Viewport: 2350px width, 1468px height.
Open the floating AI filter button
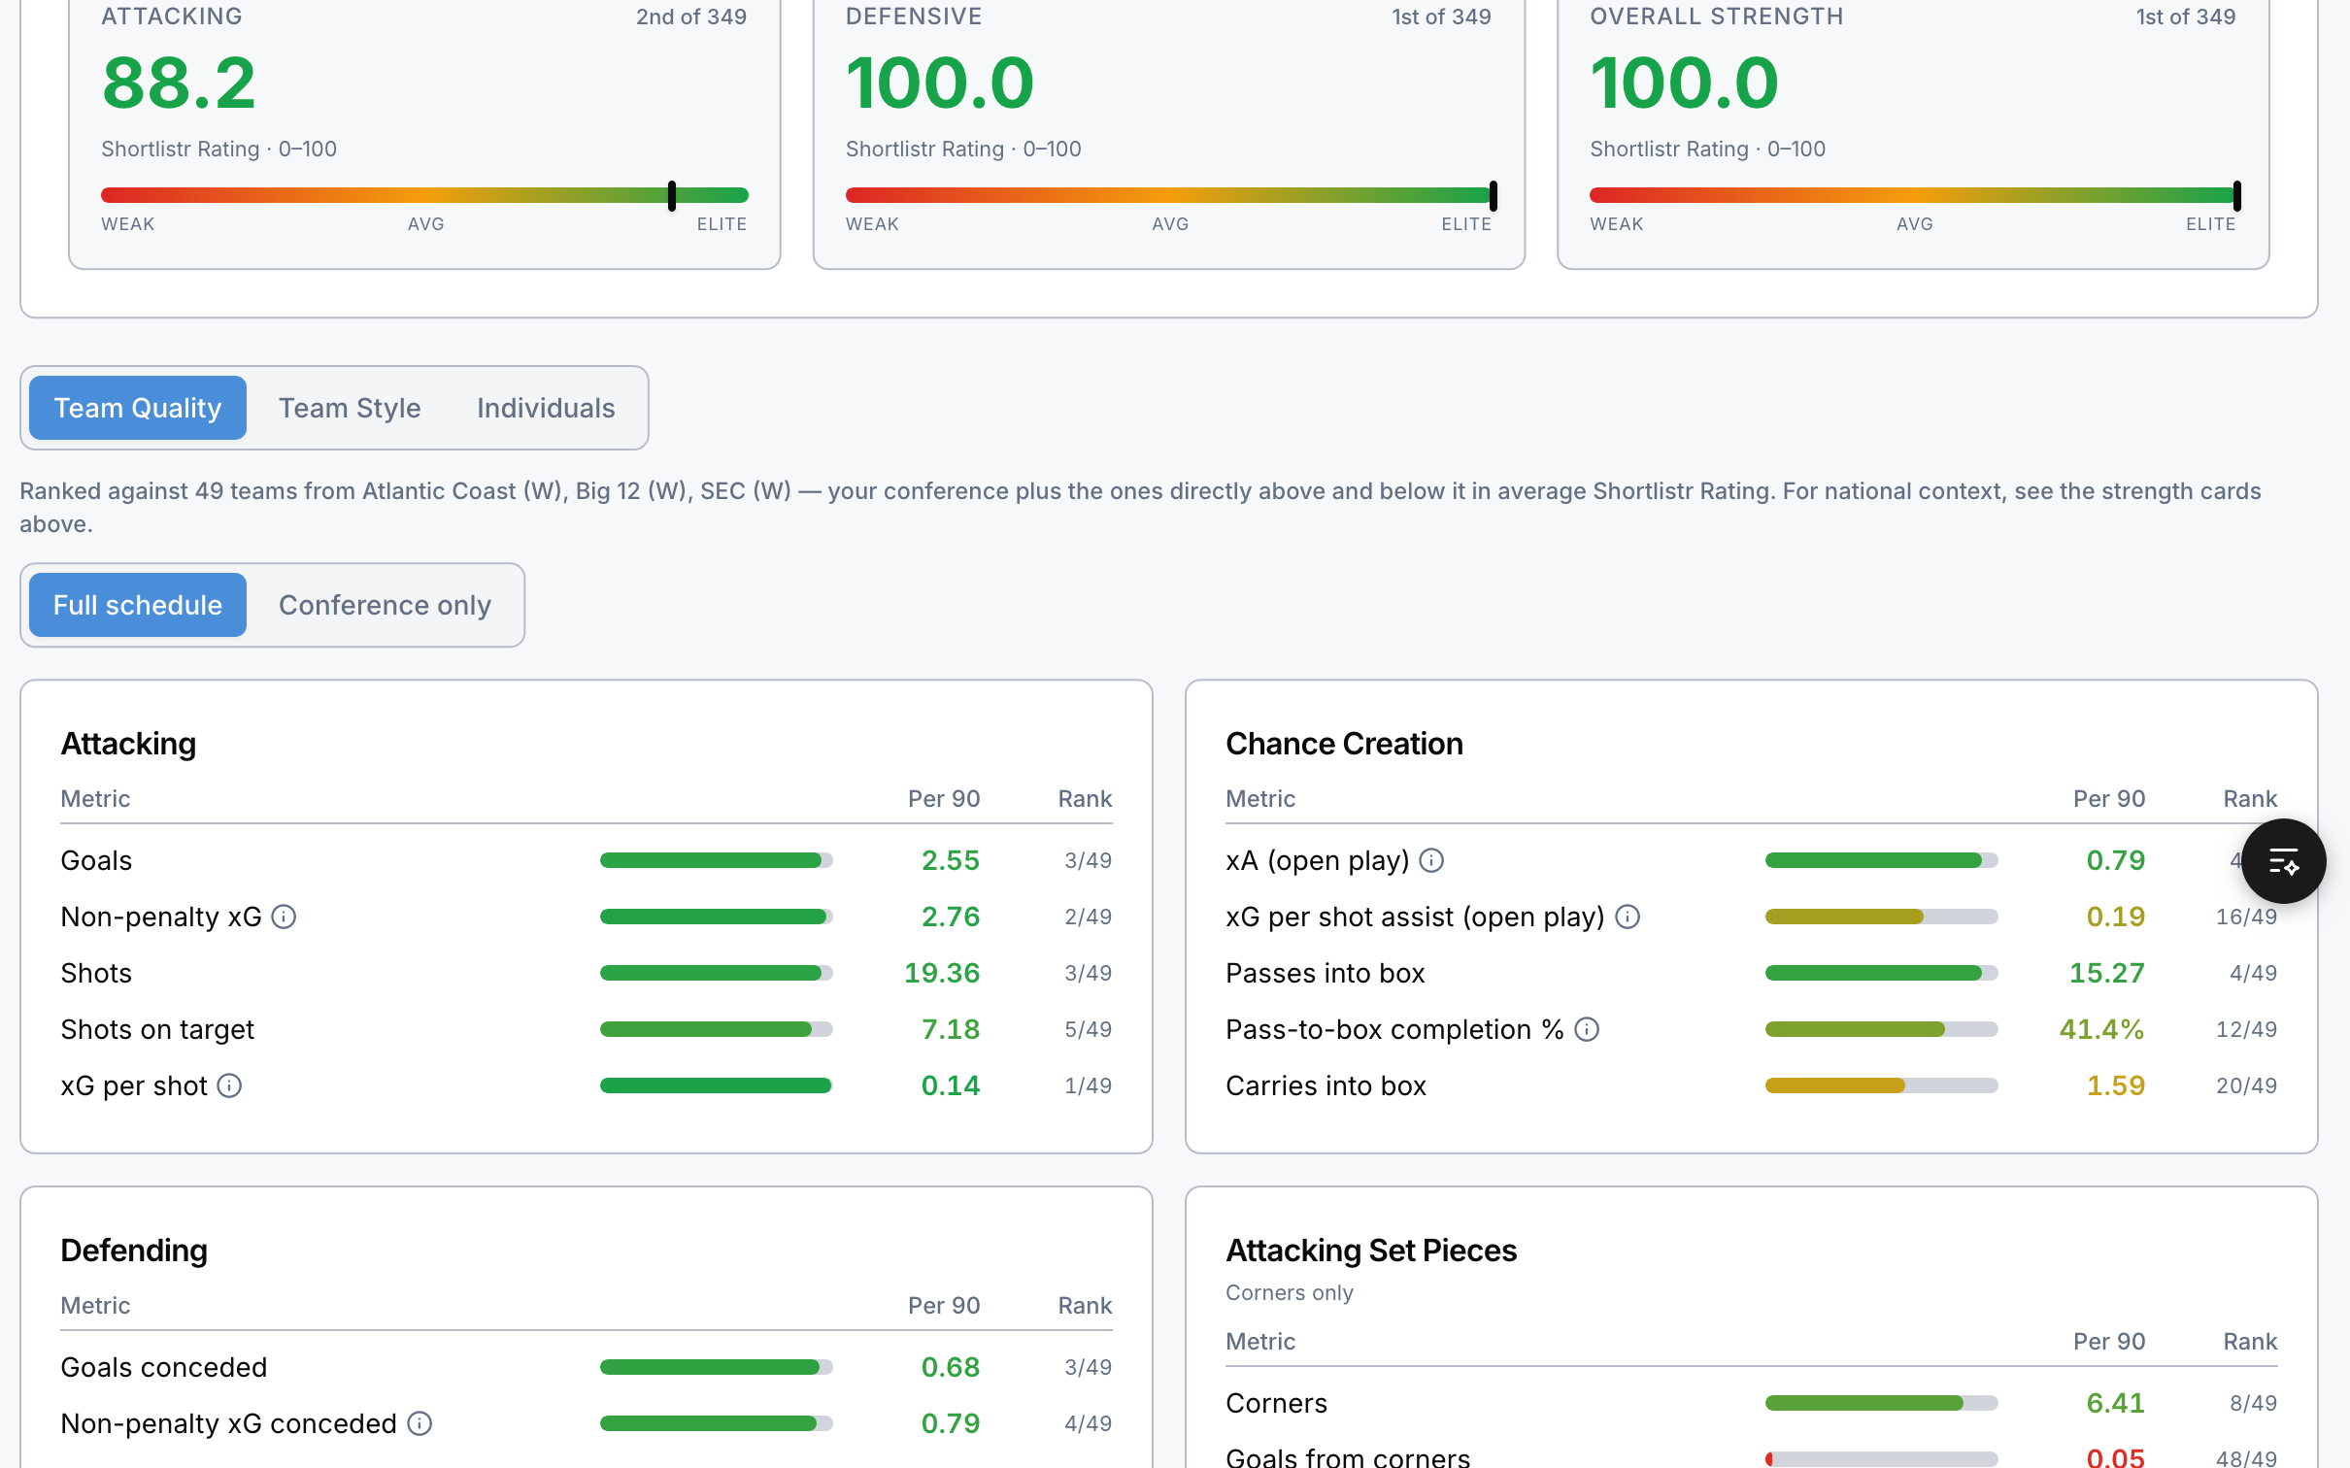click(2283, 861)
